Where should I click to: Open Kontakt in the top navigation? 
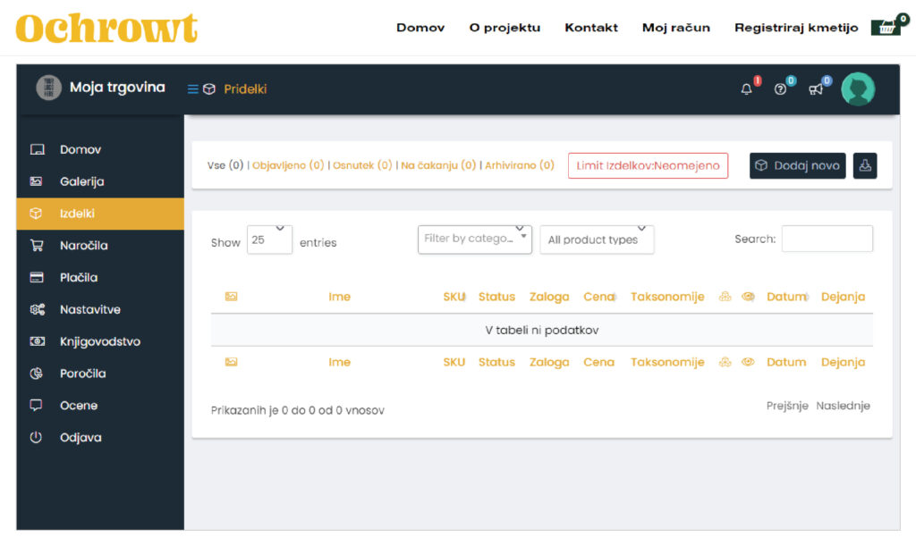click(x=591, y=28)
